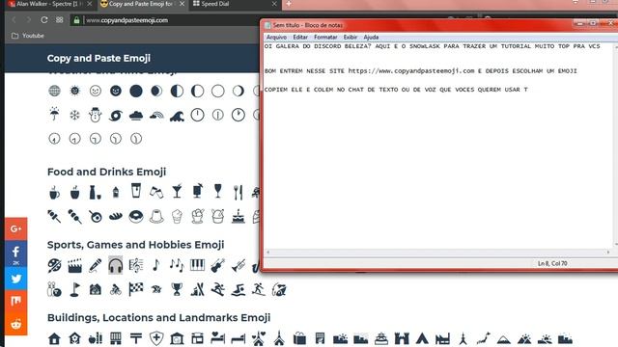618x347 pixels.
Task: Click Notepad's horizontal scrollbar track
Action: 437,253
